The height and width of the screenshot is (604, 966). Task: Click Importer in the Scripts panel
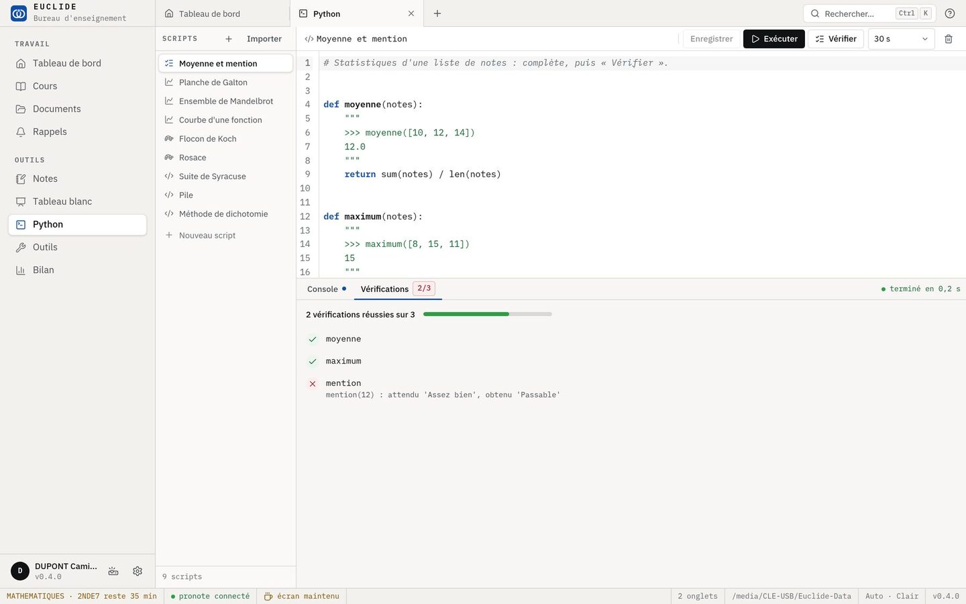(x=264, y=39)
